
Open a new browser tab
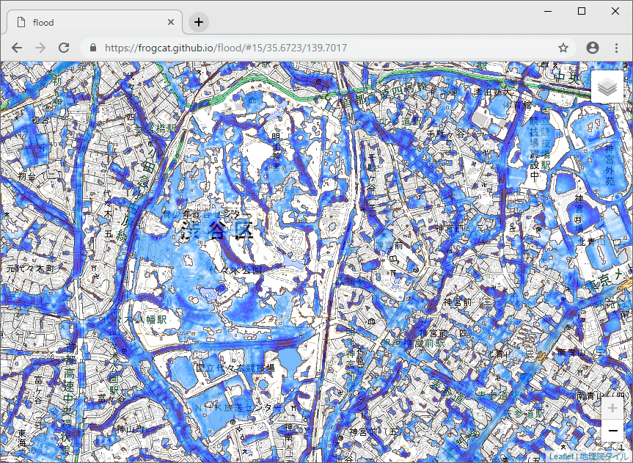(198, 22)
